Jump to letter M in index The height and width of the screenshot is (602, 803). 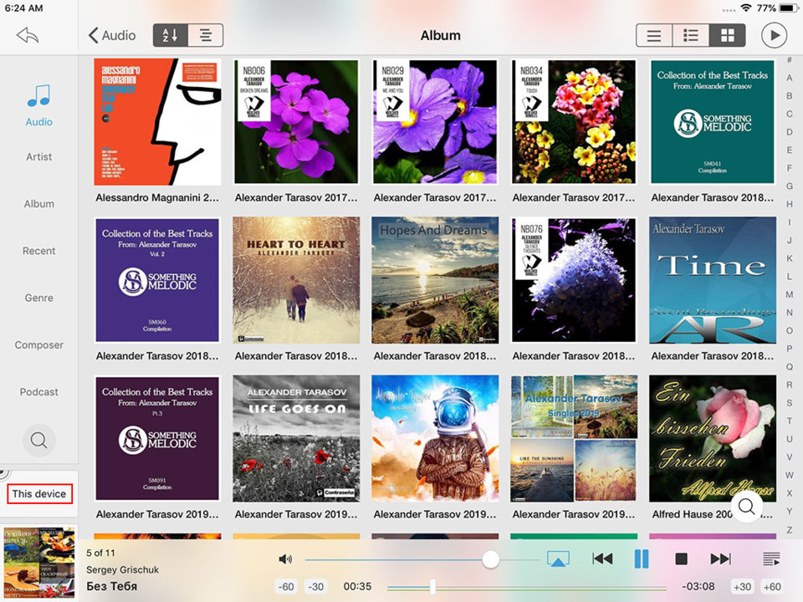click(x=789, y=294)
